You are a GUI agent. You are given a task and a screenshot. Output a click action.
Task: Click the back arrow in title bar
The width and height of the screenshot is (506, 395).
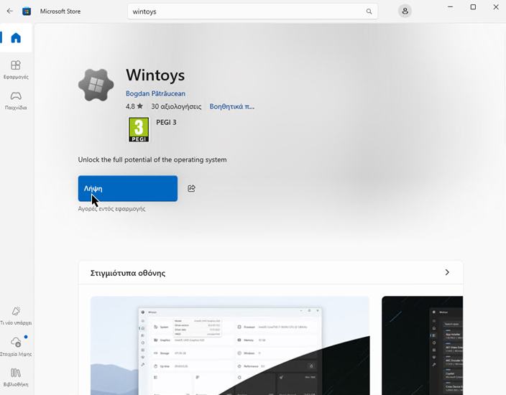(9, 11)
